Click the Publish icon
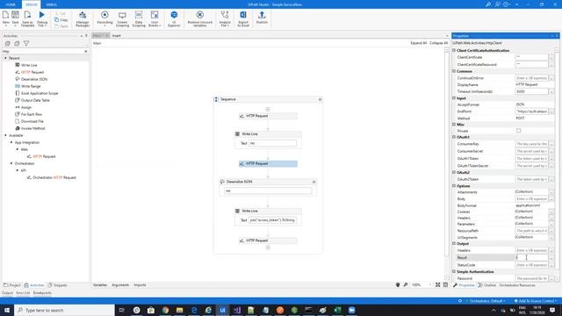Screen dimensions: 562x316 [x=262, y=15]
